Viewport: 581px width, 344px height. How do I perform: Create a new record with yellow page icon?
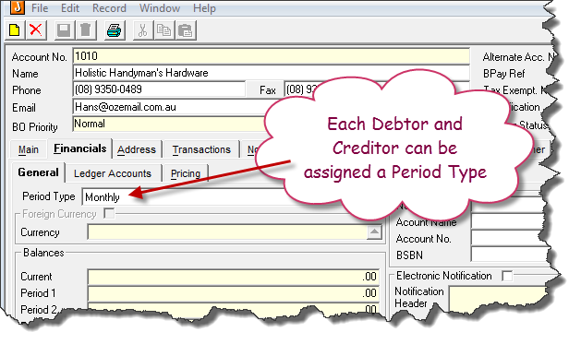point(15,30)
